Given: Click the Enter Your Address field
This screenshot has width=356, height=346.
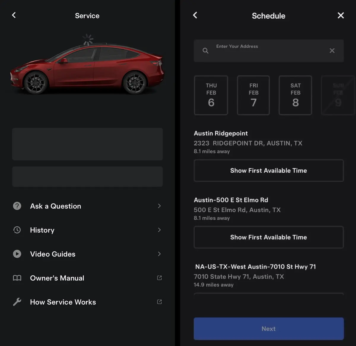Looking at the screenshot, I should coord(269,51).
